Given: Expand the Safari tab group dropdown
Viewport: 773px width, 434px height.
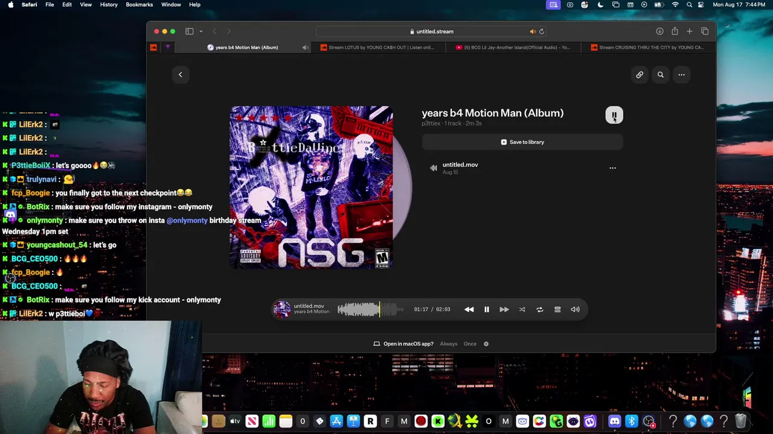Looking at the screenshot, I should 200,31.
